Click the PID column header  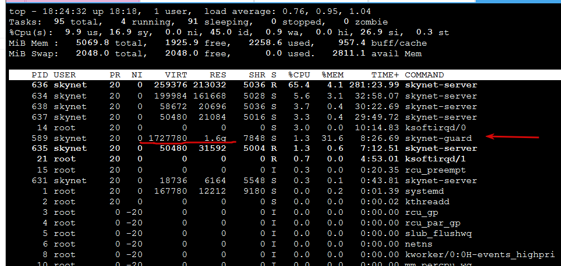40,75
